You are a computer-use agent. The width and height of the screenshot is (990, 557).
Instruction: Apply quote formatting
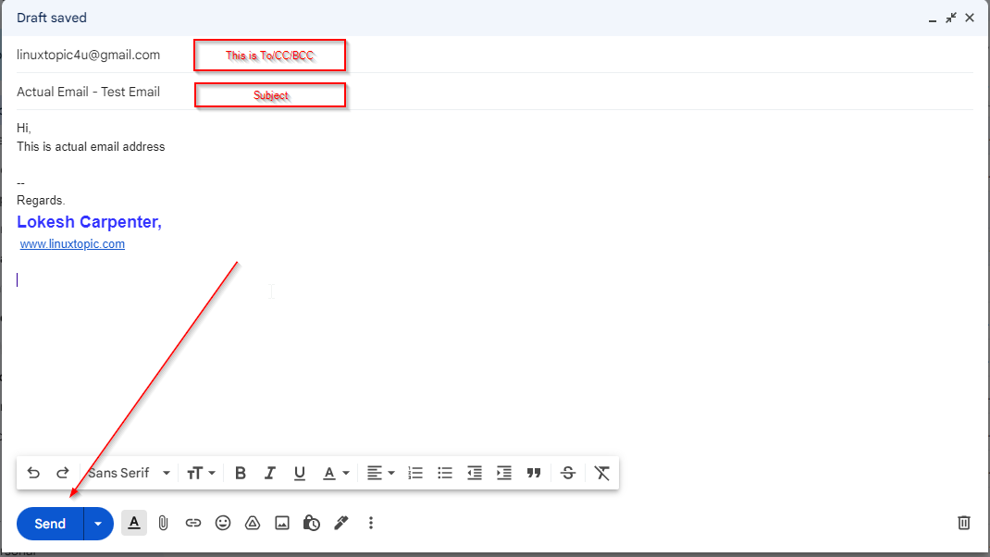pos(534,473)
